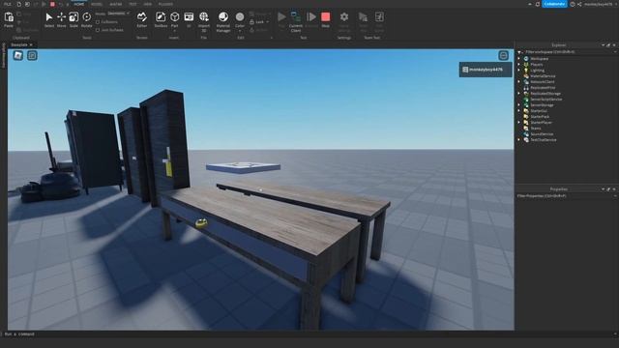
Task: Click the quick-access red stop square
Action: click(x=52, y=4)
